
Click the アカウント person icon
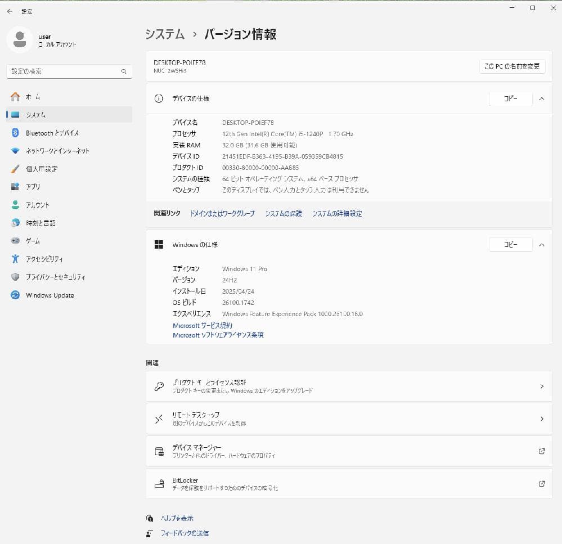(15, 205)
